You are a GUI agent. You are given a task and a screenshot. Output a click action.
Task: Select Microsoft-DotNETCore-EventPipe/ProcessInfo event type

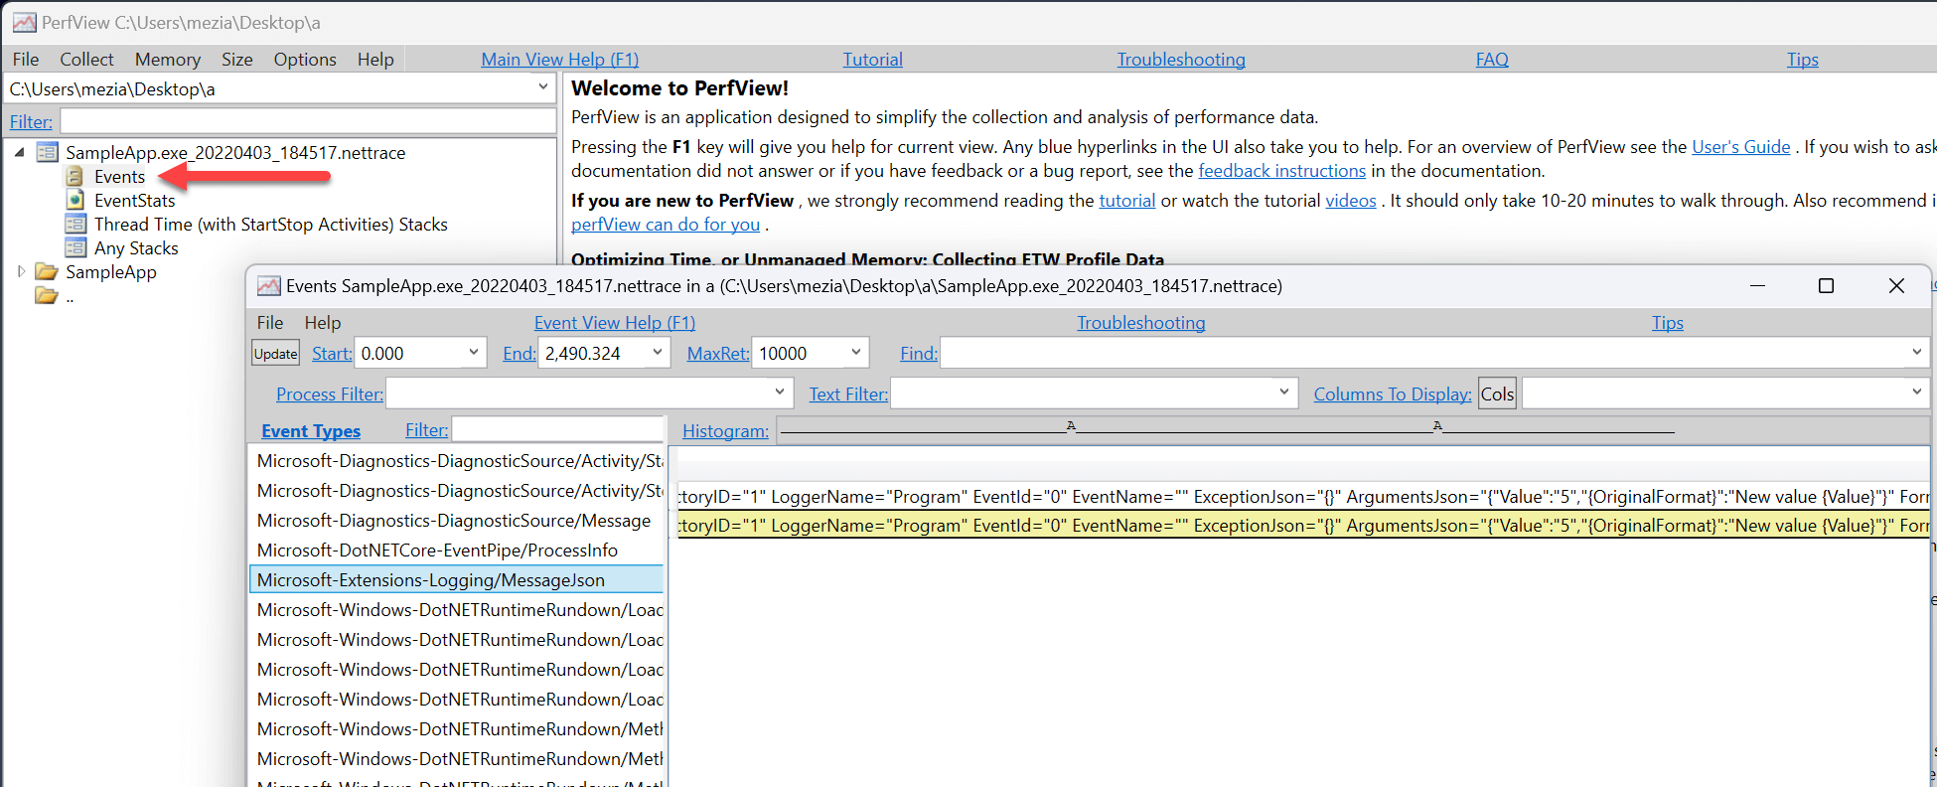[437, 551]
